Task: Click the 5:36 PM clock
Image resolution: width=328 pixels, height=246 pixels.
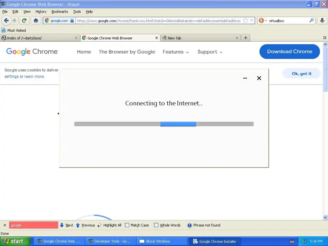Action: pyautogui.click(x=316, y=241)
